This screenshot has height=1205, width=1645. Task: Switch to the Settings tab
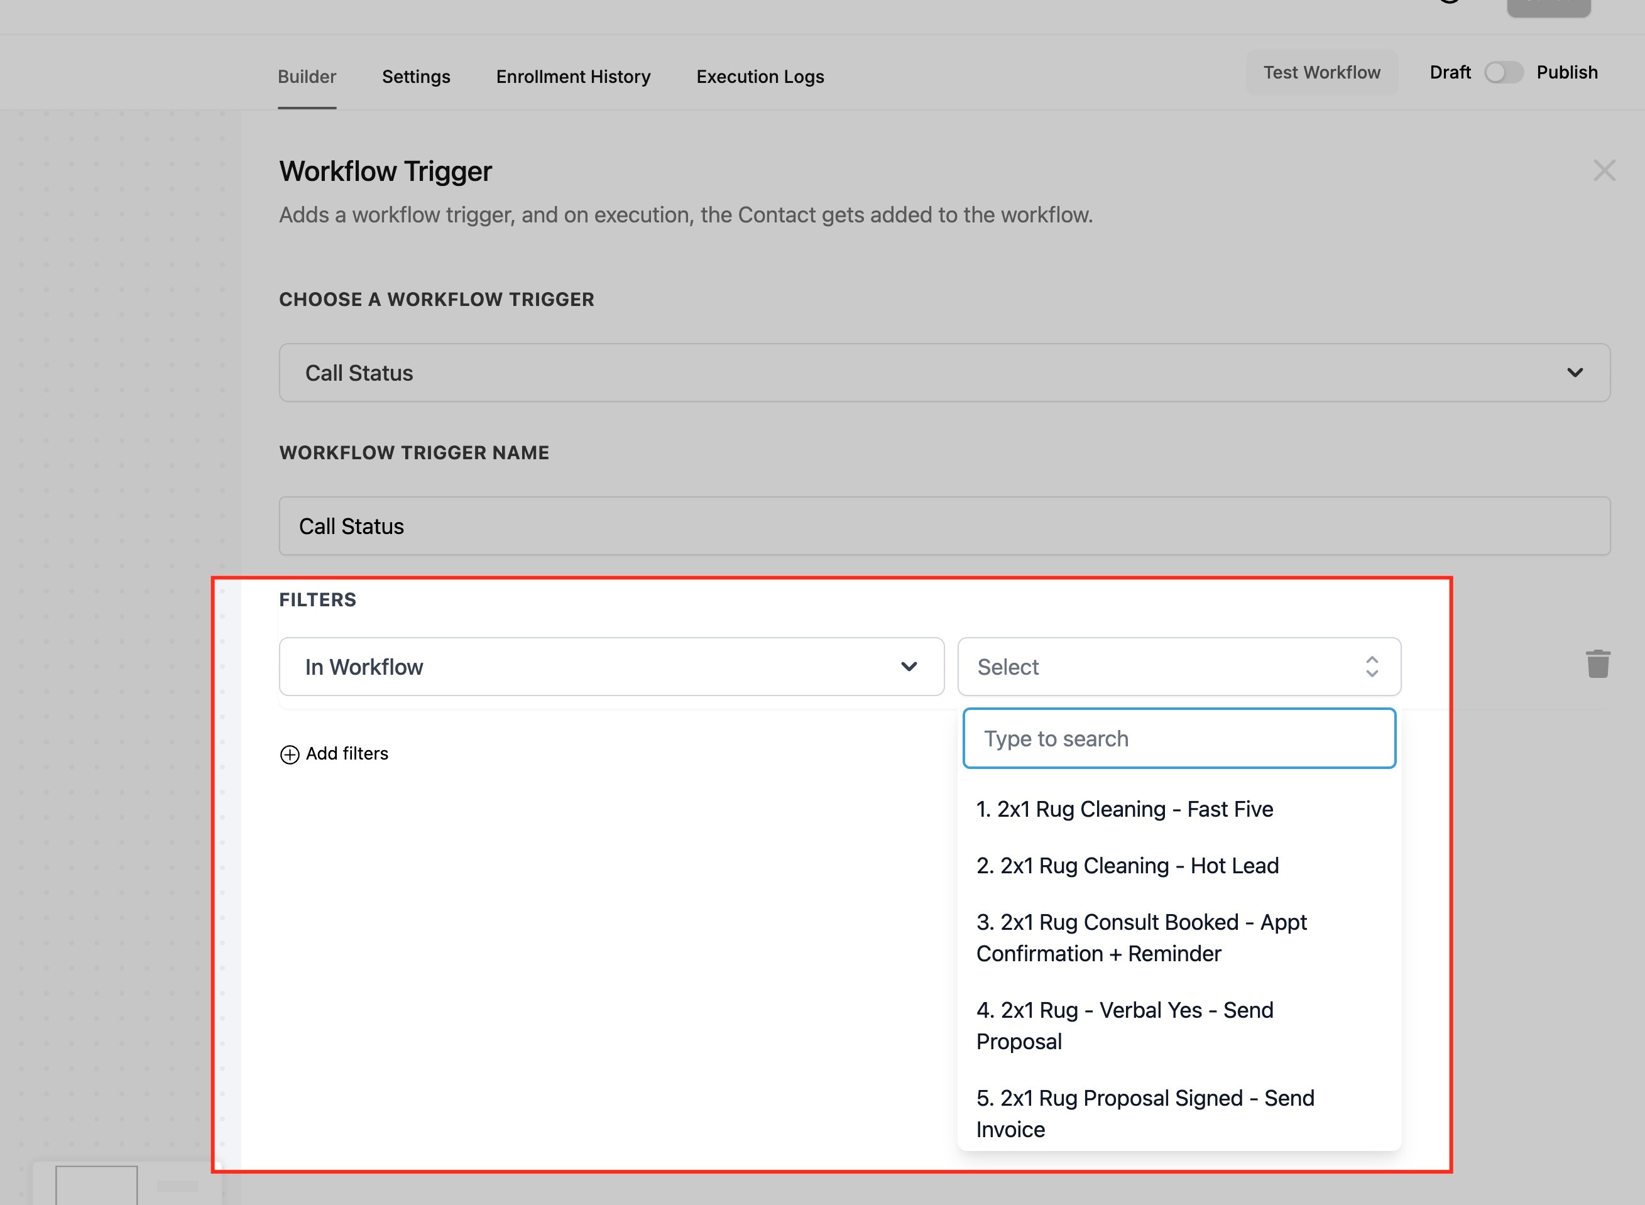pos(416,77)
